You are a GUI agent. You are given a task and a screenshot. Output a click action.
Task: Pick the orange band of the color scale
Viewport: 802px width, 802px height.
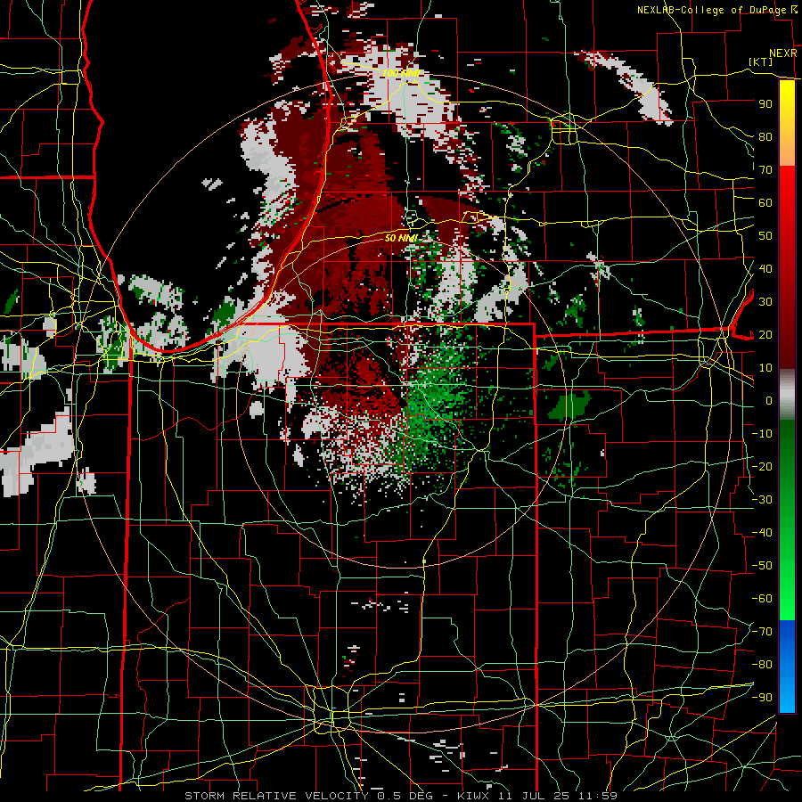(787, 151)
